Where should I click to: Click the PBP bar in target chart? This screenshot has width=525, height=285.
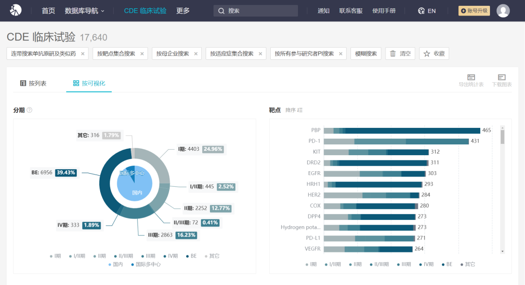point(402,130)
